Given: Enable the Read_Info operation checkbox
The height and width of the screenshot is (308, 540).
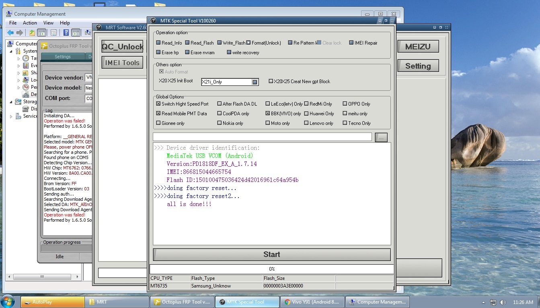Looking at the screenshot, I should (x=158, y=43).
